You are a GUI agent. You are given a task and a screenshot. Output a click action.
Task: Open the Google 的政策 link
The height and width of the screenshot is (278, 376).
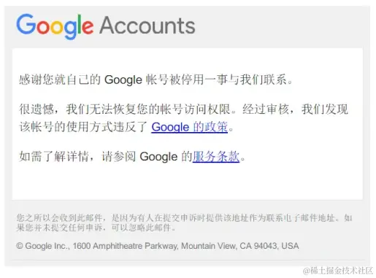[x=189, y=127]
